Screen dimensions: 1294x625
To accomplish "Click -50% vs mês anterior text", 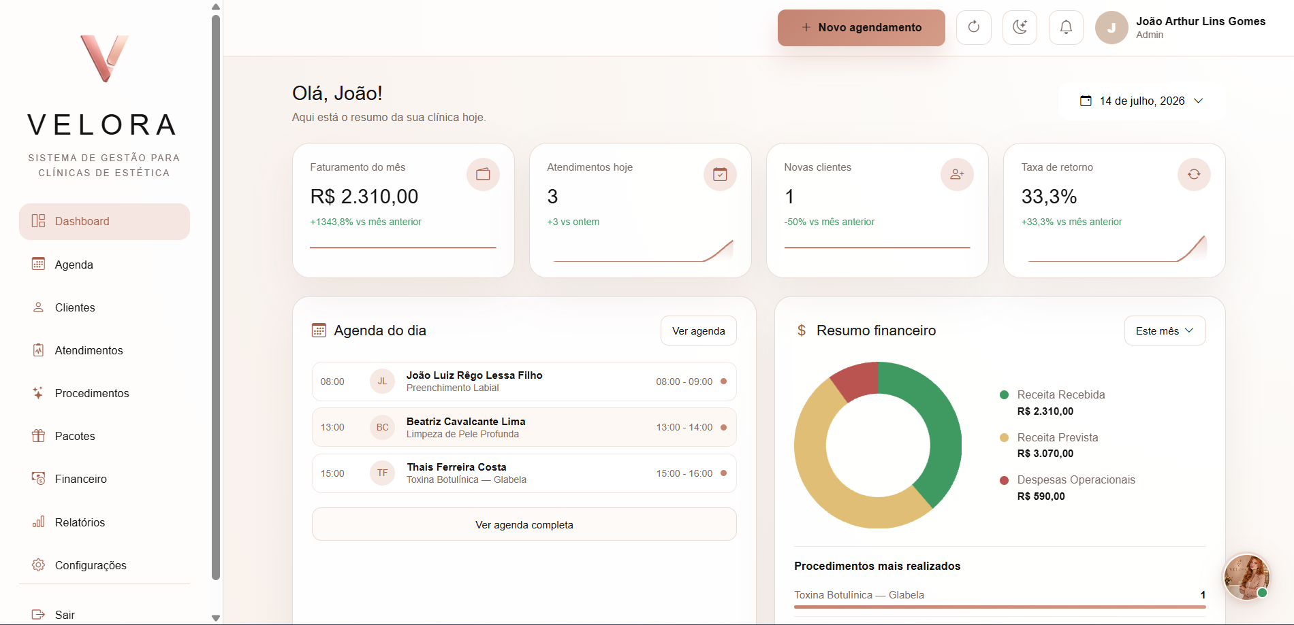I will 830,222.
